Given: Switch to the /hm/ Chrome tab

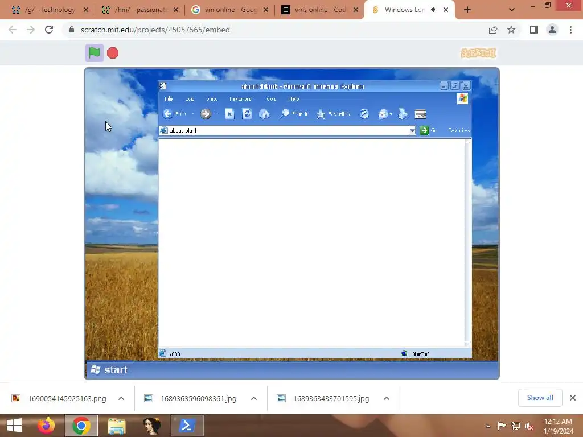Looking at the screenshot, I should 140,10.
